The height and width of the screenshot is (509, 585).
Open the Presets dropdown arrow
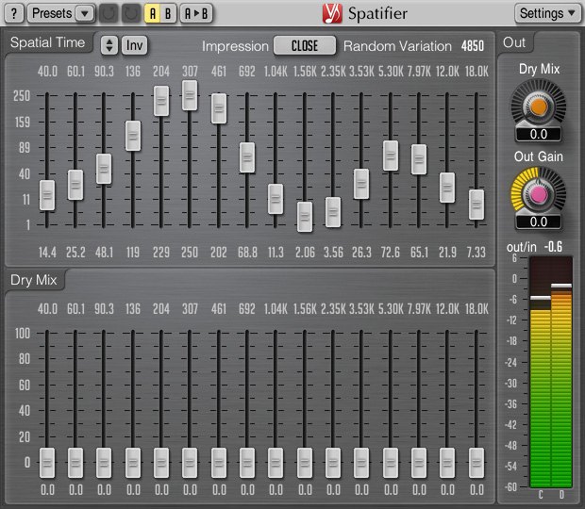click(84, 13)
